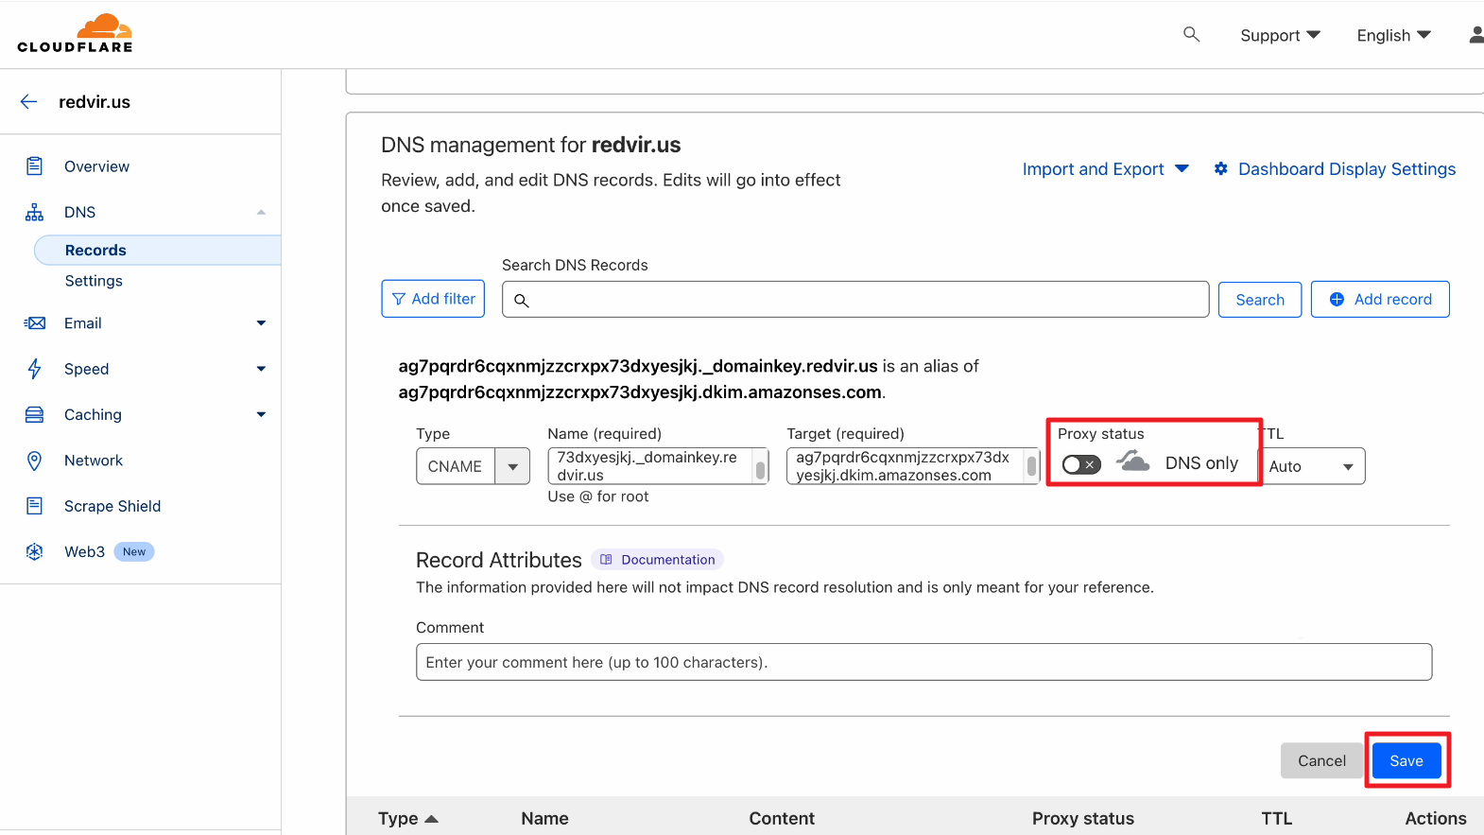This screenshot has width=1484, height=835.
Task: Open the TTL Auto dropdown
Action: tap(1313, 466)
